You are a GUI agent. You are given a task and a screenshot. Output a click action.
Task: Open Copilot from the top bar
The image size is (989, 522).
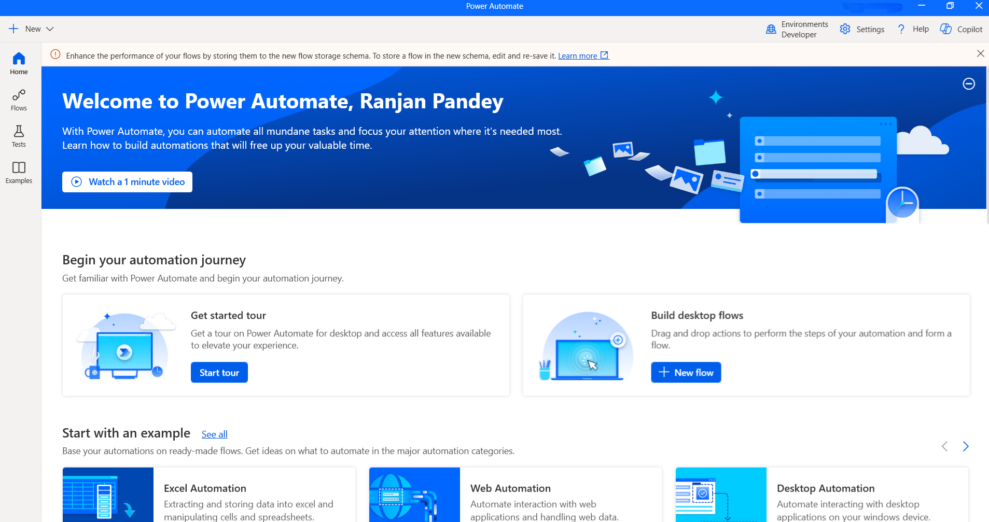[x=960, y=29]
